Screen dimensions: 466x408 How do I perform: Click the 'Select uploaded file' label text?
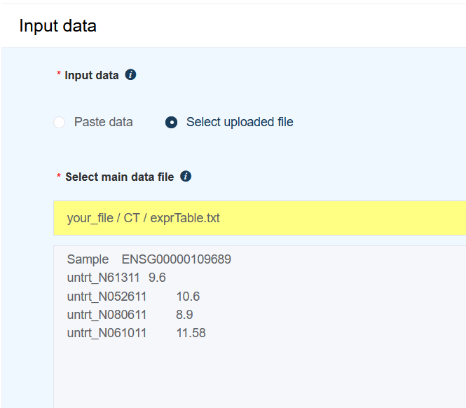240,122
